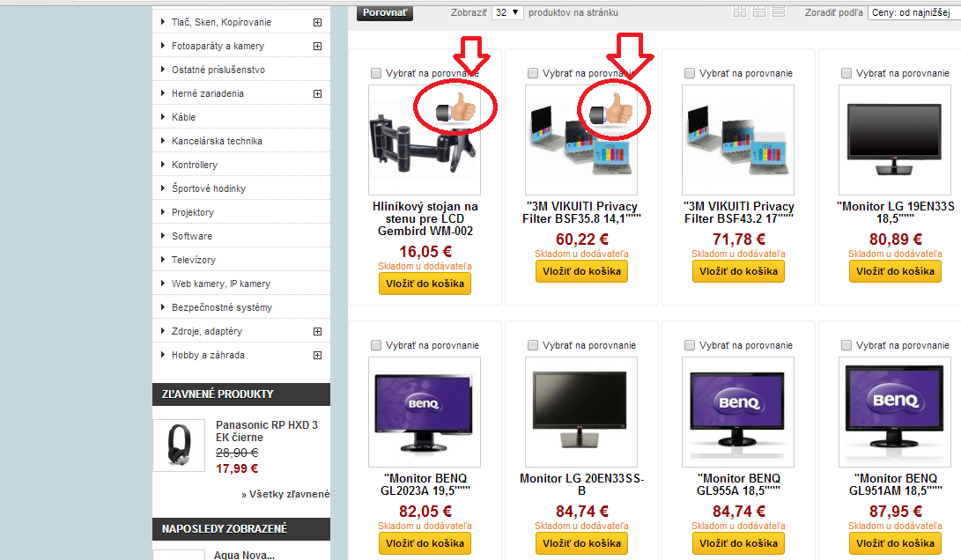Switch to the grid view layout icon

coord(740,12)
